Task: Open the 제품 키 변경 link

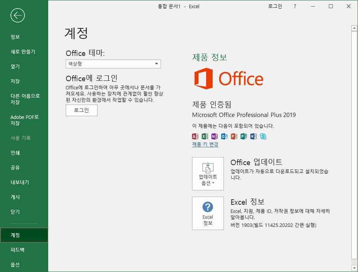Action: (x=205, y=144)
